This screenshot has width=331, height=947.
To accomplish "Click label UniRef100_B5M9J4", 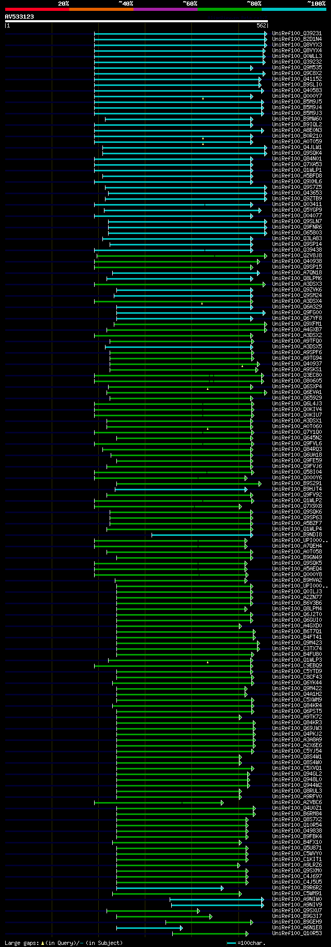I will tap(297, 108).
